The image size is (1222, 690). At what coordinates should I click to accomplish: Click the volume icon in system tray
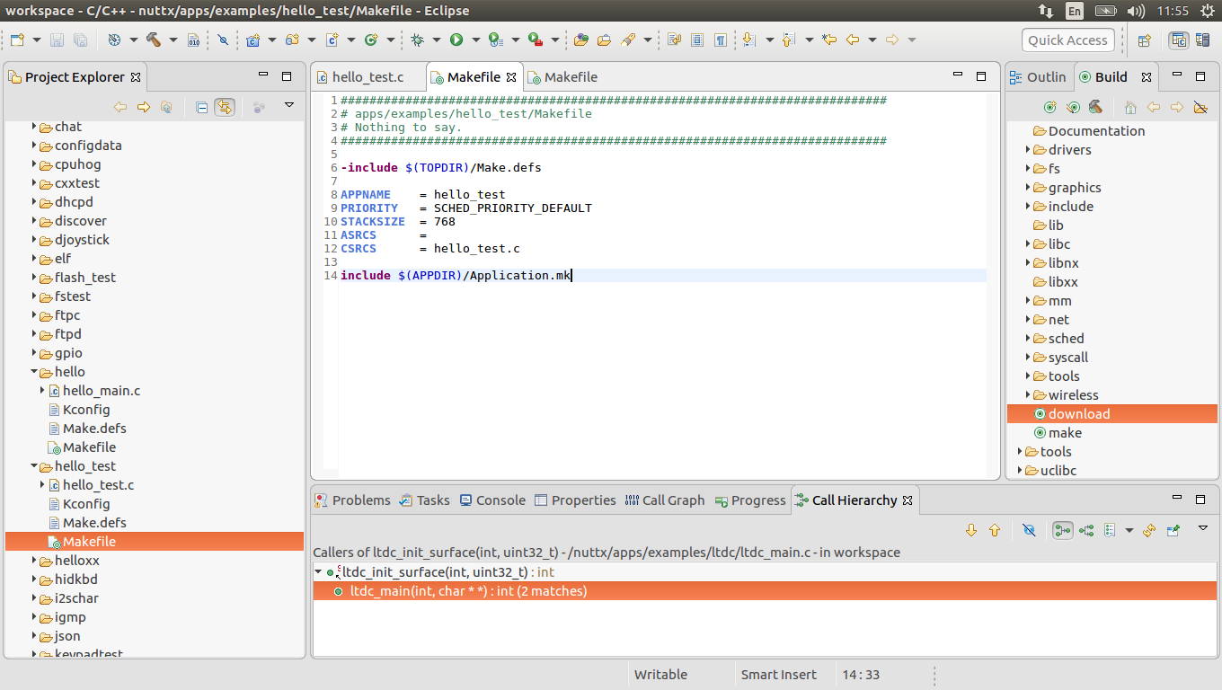tap(1136, 12)
